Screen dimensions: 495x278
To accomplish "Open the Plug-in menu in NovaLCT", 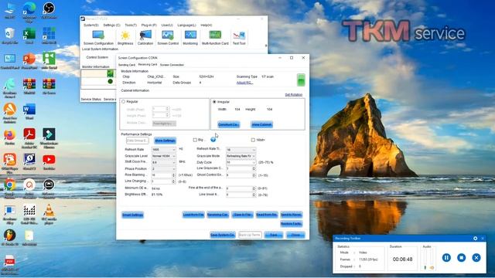I will tap(148, 25).
